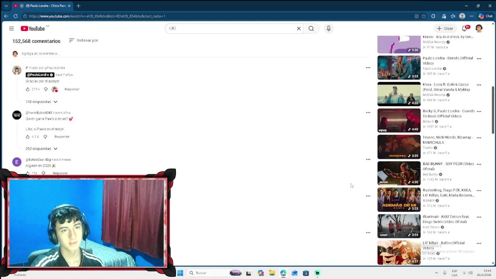496x279 pixels.
Task: Select the Paulo Londra - Chica Paranormal tab
Action: [x=43, y=6]
